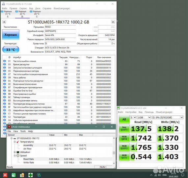Click the CrystalDiskMark title bar icon
Screen dimensions: 188x178
tap(119, 108)
